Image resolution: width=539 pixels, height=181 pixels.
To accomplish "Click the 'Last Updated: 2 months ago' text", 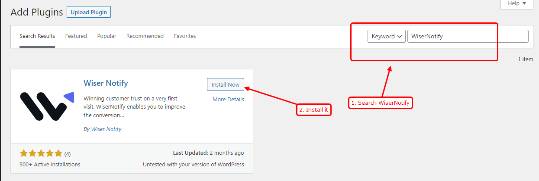I will pyautogui.click(x=208, y=153).
